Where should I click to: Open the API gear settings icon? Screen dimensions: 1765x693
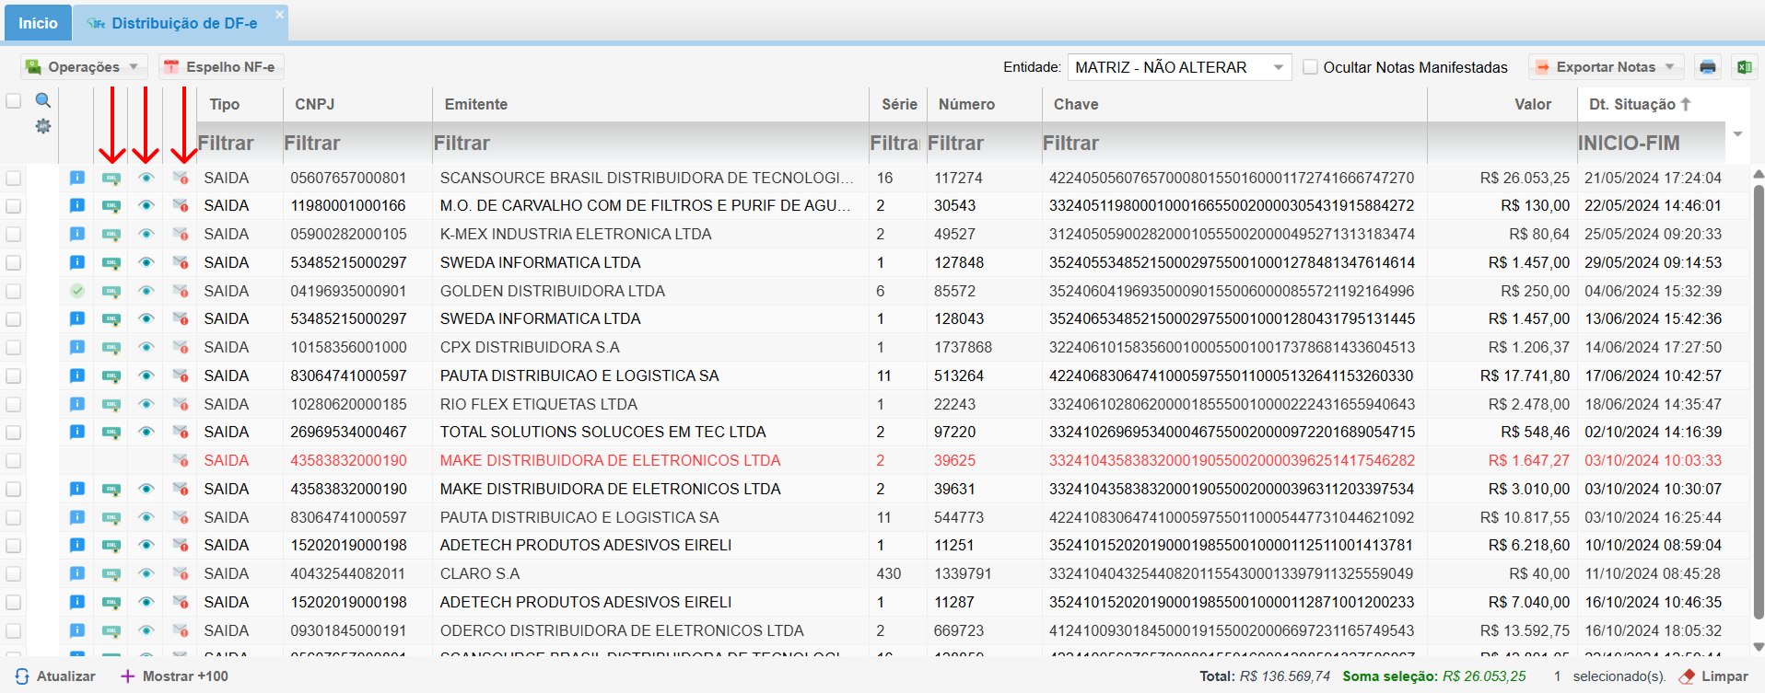pos(42,126)
